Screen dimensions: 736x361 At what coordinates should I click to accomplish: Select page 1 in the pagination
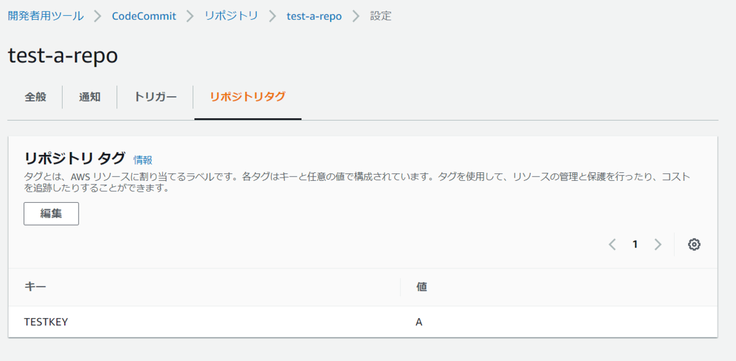(x=635, y=244)
